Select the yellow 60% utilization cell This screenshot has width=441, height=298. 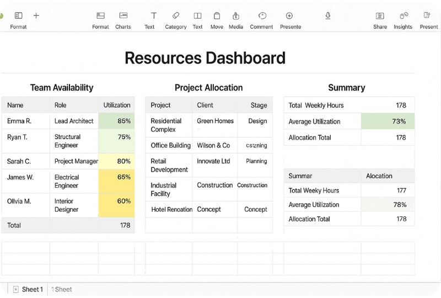tap(116, 205)
